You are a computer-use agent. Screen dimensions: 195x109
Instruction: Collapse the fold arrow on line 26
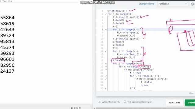click(x=106, y=88)
